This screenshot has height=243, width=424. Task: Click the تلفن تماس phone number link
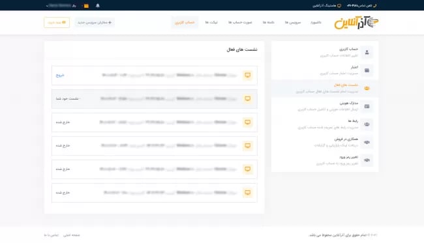point(361,5)
